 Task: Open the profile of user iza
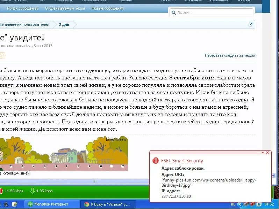coord(29,46)
